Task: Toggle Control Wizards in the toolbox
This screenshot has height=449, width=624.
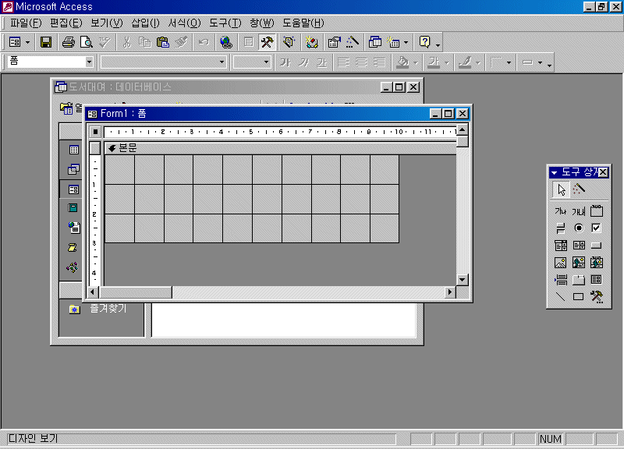Action: point(579,189)
